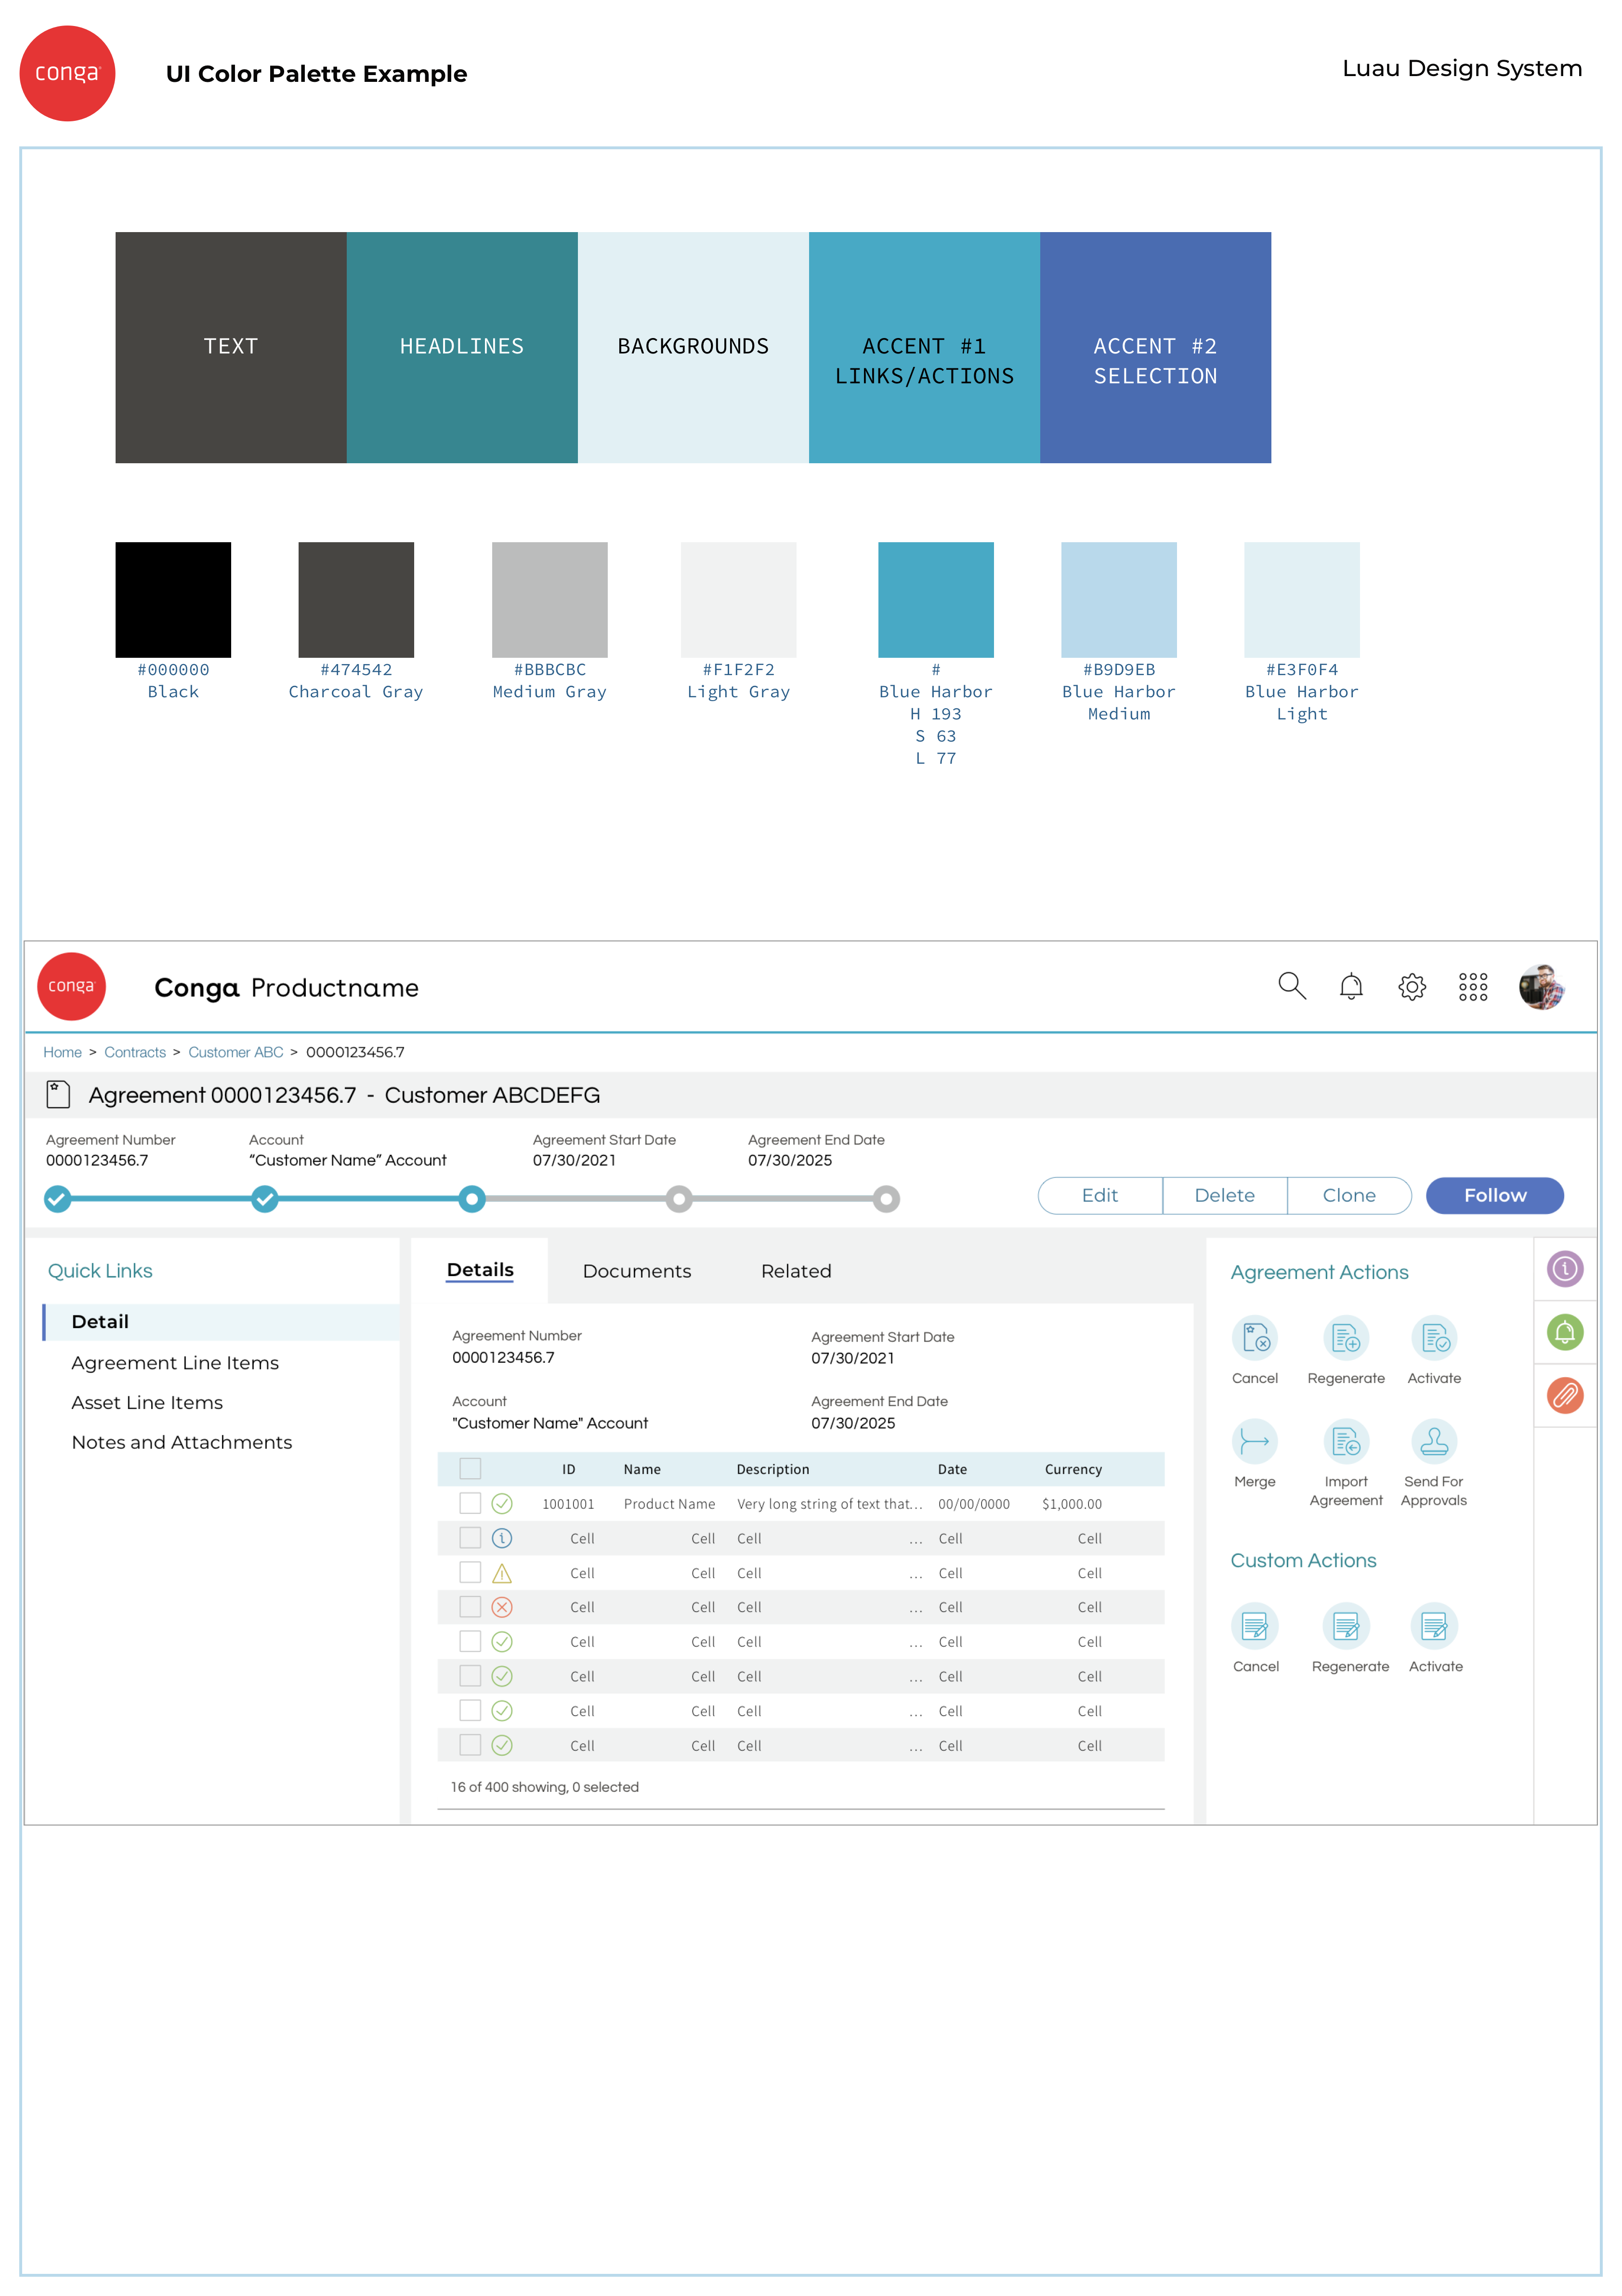Open settings with the gear icon
Screen dimensions: 1622x2296
[1412, 986]
